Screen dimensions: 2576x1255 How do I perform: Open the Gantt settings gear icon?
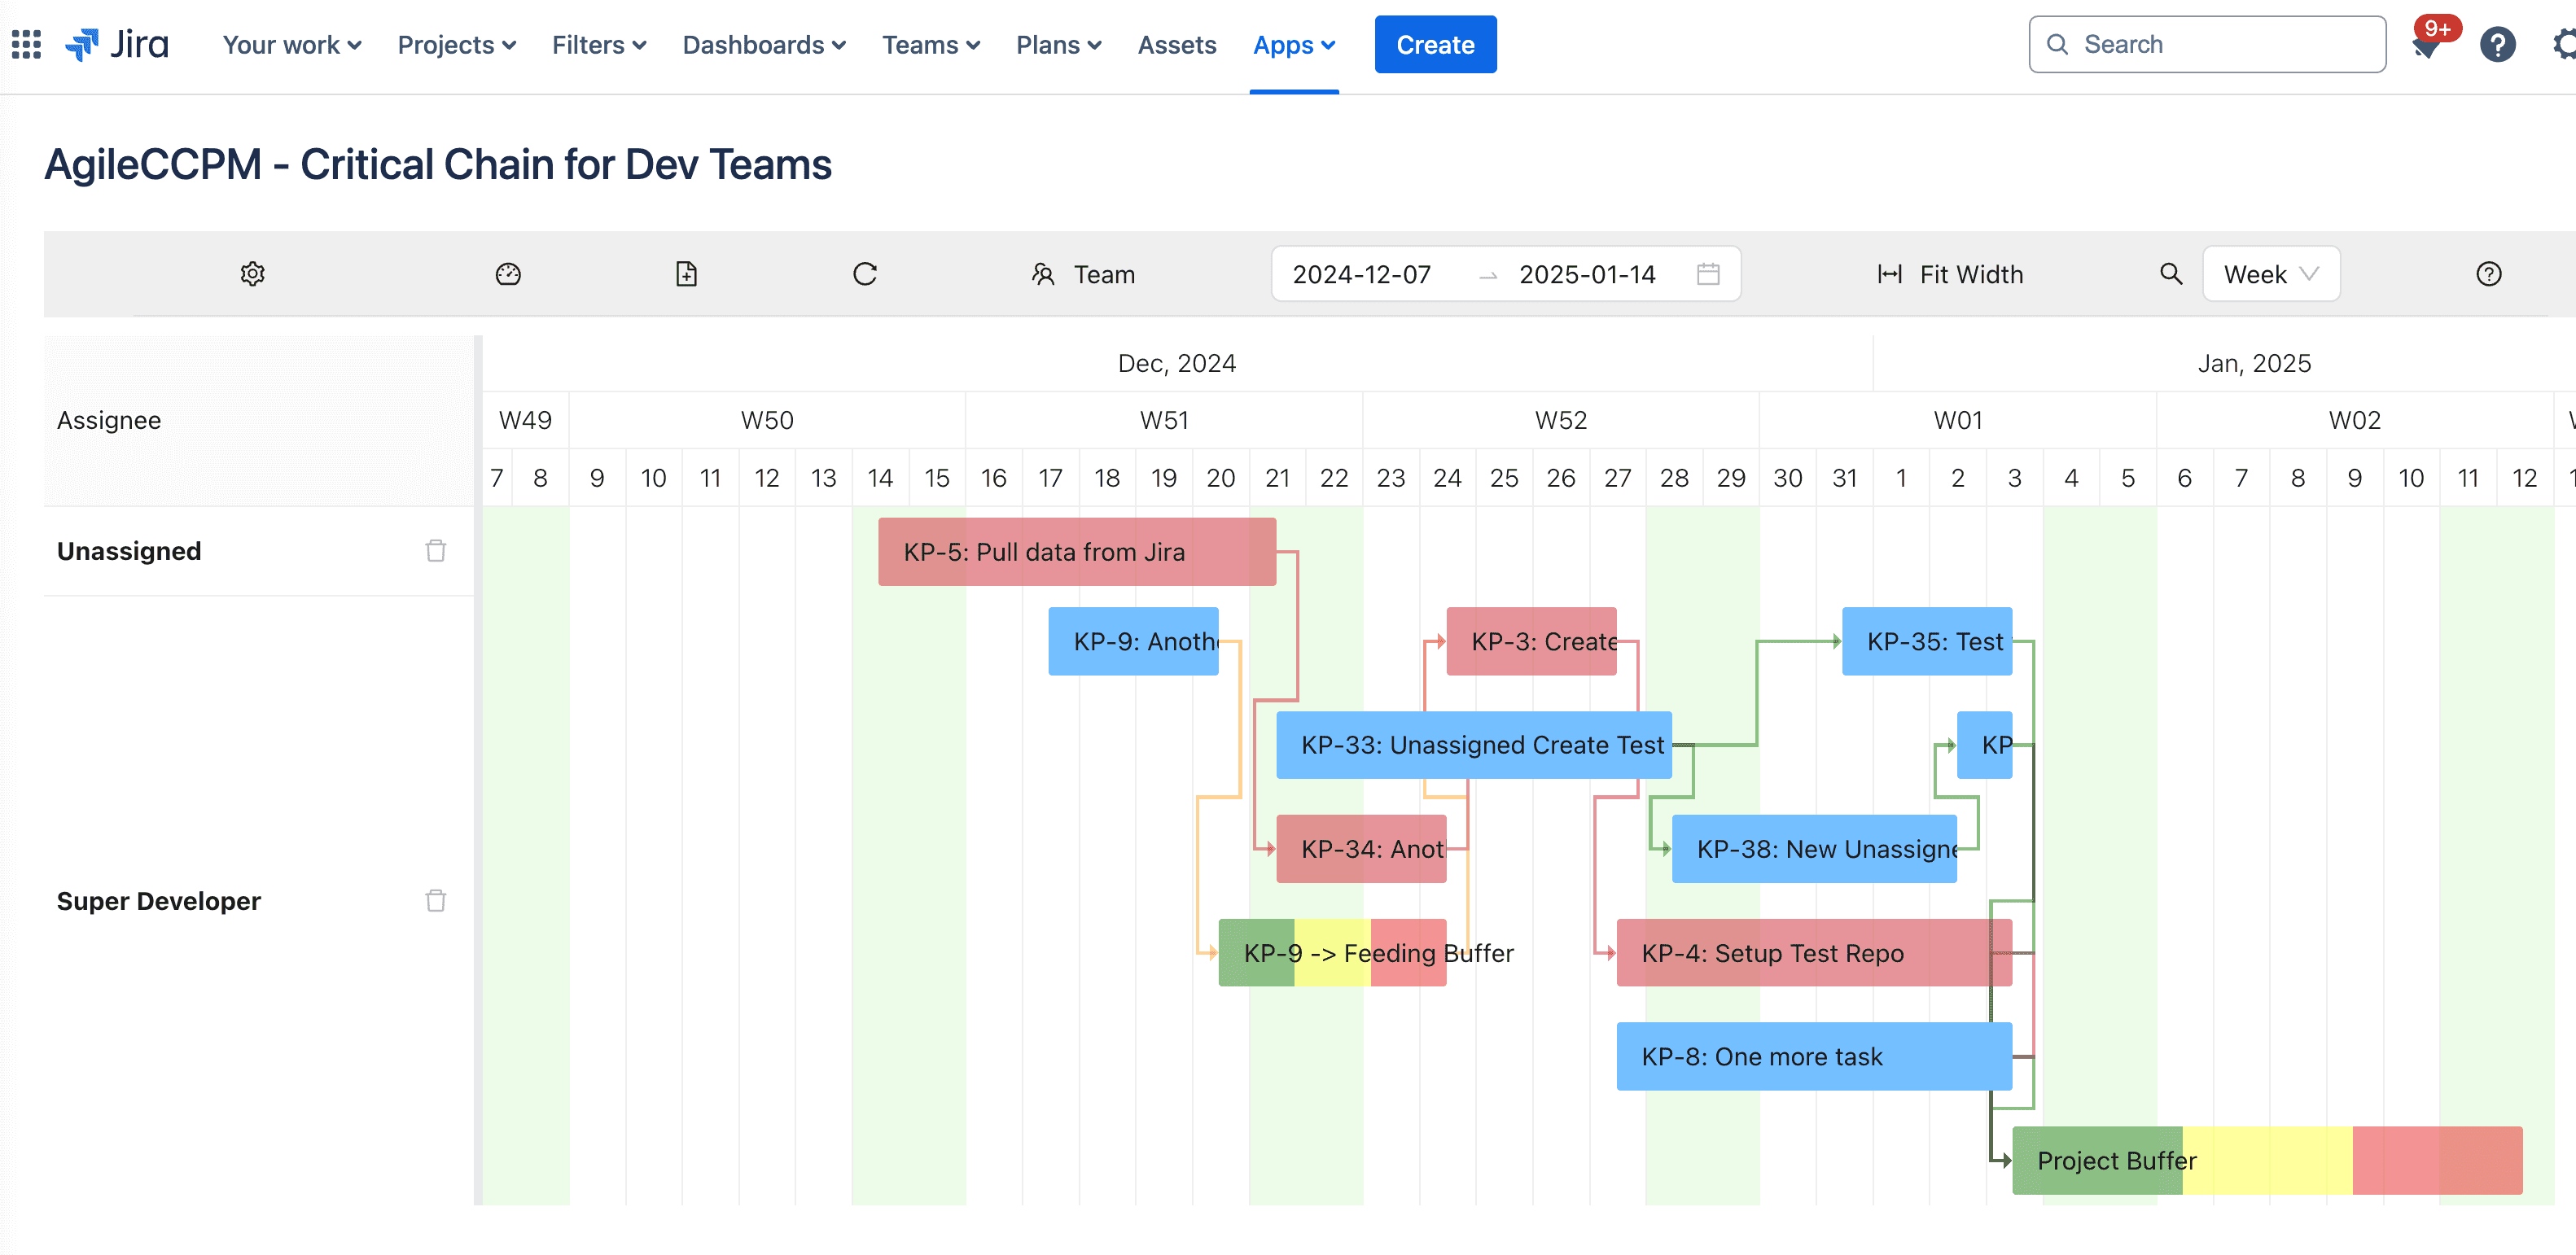pos(252,274)
